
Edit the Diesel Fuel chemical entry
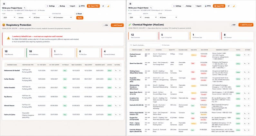point(245,64)
